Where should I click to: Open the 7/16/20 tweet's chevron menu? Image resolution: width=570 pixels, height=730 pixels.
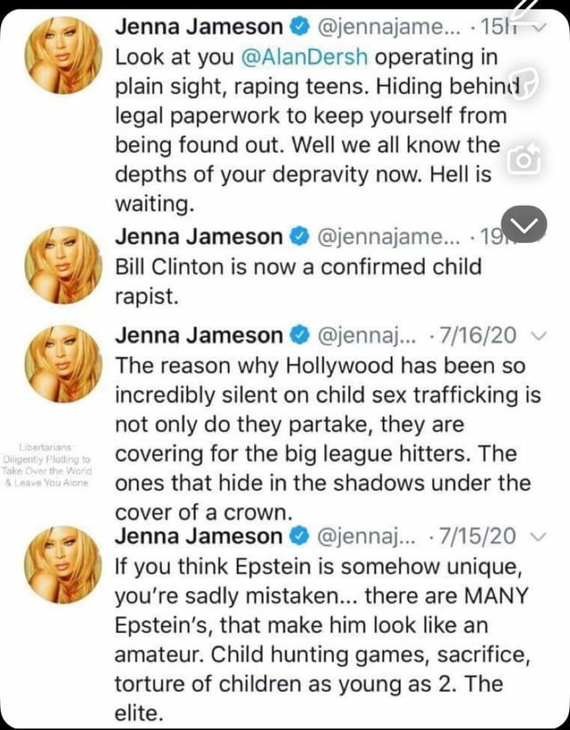(x=539, y=336)
